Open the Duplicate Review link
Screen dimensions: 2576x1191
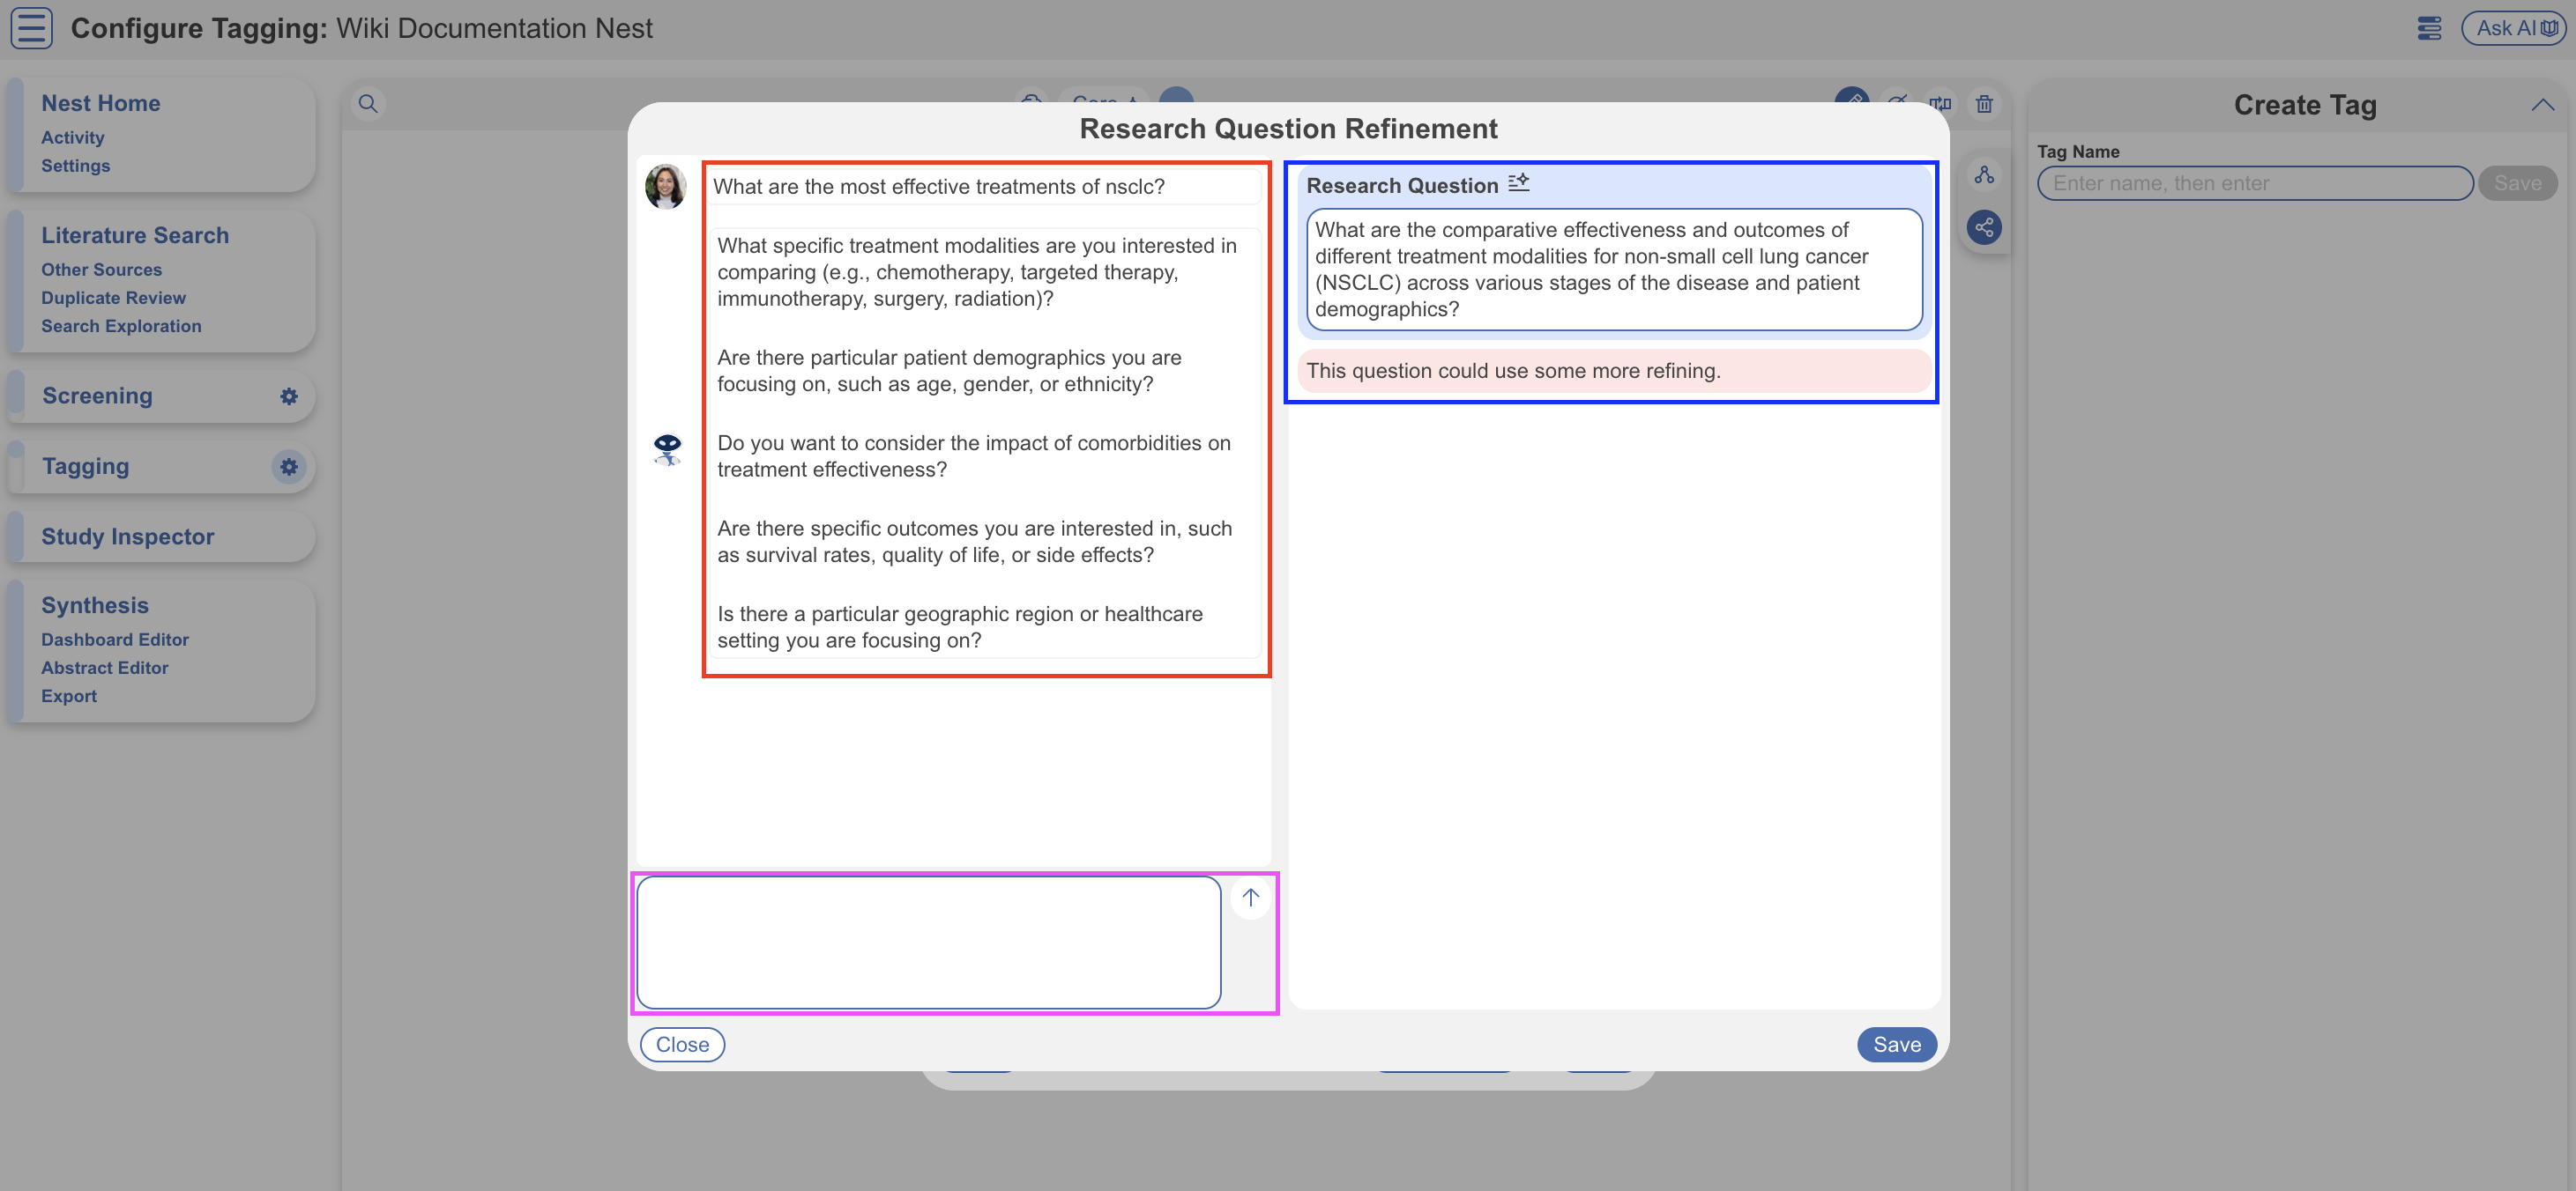coord(113,298)
